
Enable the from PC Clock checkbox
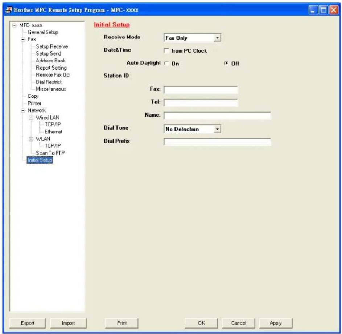point(166,51)
